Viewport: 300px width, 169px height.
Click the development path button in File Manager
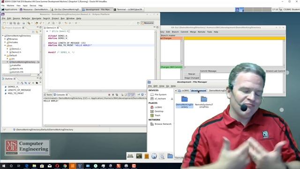click(199, 91)
